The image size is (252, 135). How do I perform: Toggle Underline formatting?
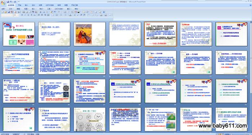point(28,15)
